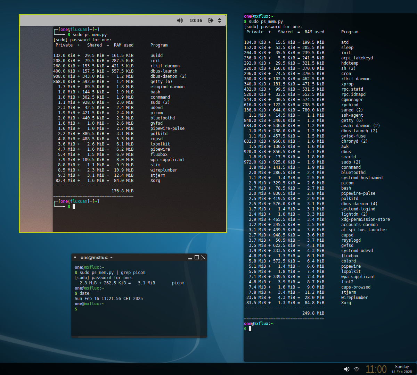The height and width of the screenshot is (375, 417).
Task: Click the up-down arrows icon in fluxuan panel
Action: click(220, 20)
